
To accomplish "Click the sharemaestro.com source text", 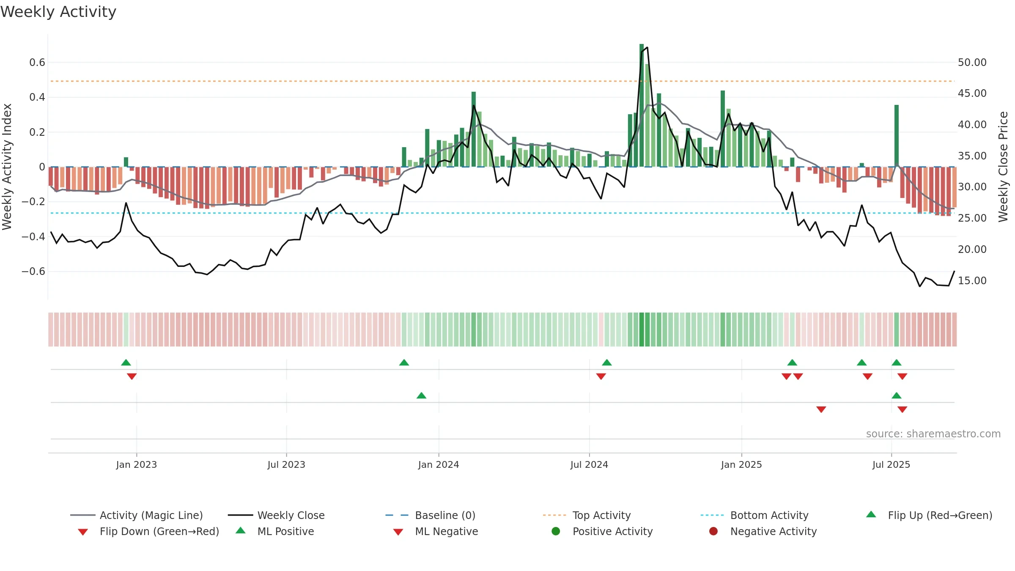I will point(933,434).
